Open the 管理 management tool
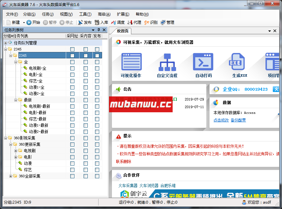Viewport: 282px width, 209px height. pos(163,23)
